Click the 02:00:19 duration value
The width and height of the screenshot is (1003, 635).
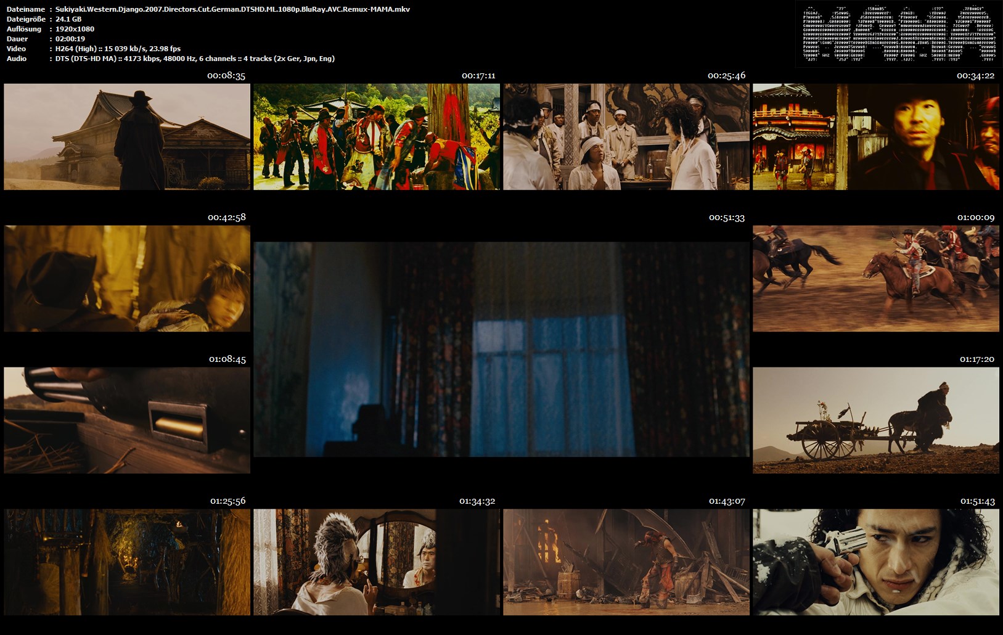click(70, 39)
